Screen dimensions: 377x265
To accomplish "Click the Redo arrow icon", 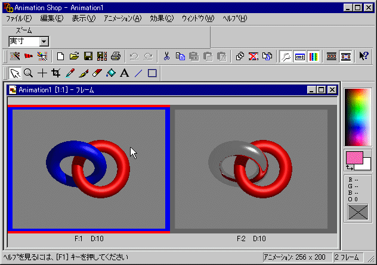I will point(148,57).
